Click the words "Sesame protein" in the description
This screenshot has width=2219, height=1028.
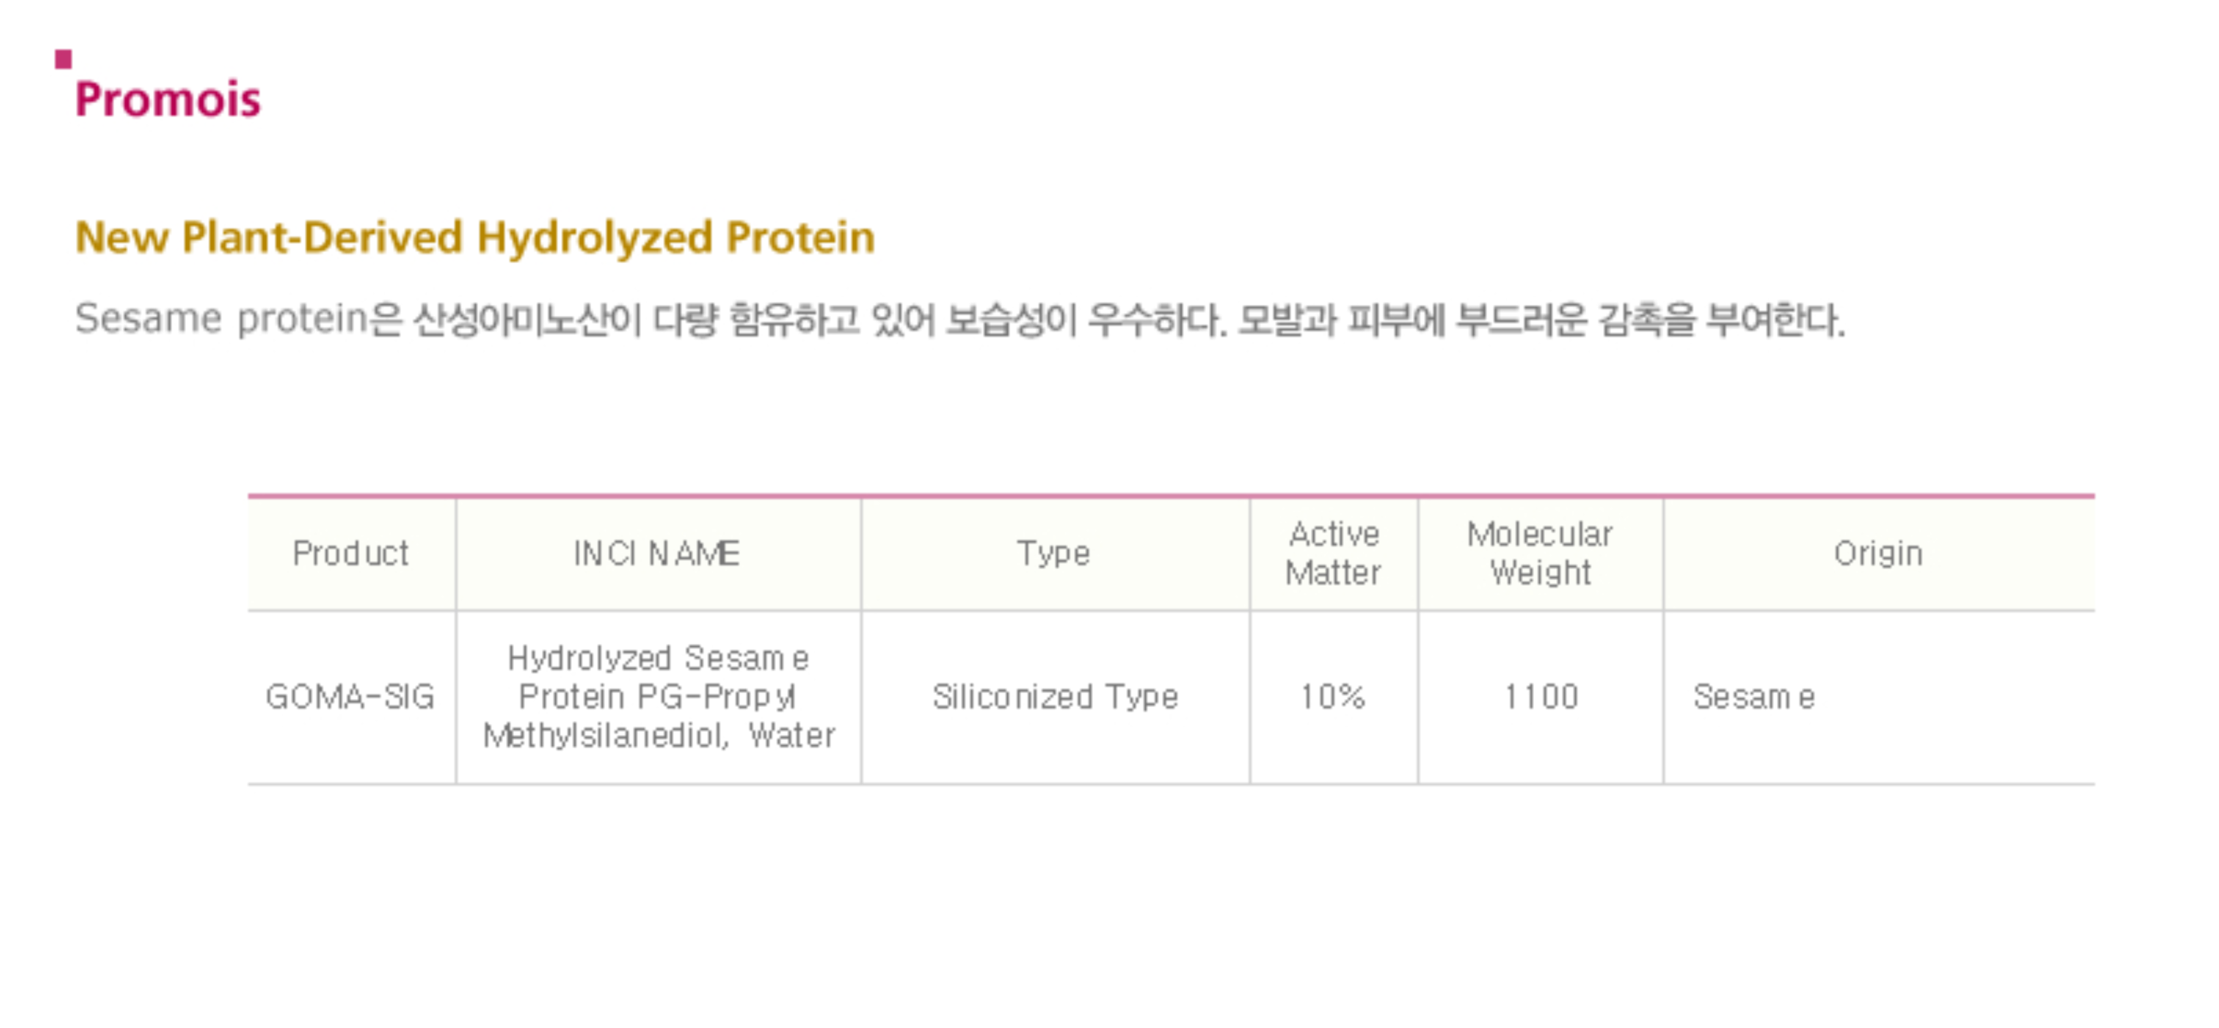point(221,319)
